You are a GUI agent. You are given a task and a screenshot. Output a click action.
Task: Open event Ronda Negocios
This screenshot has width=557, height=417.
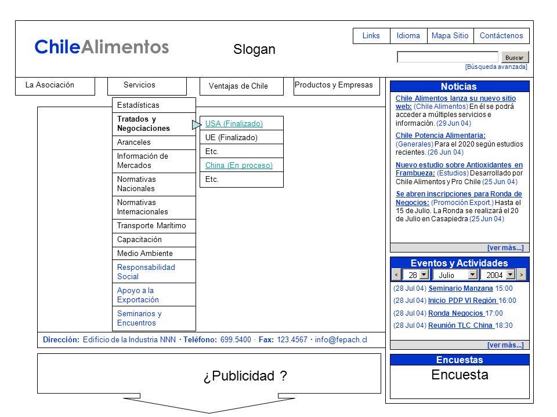pos(456,313)
